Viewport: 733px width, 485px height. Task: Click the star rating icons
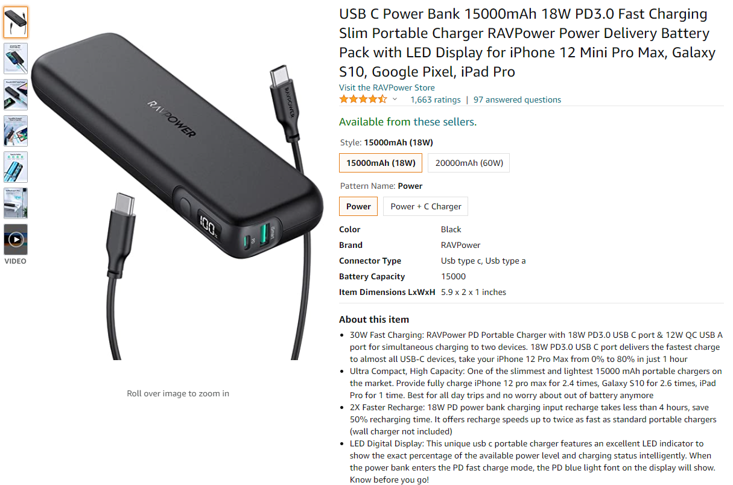coord(363,100)
